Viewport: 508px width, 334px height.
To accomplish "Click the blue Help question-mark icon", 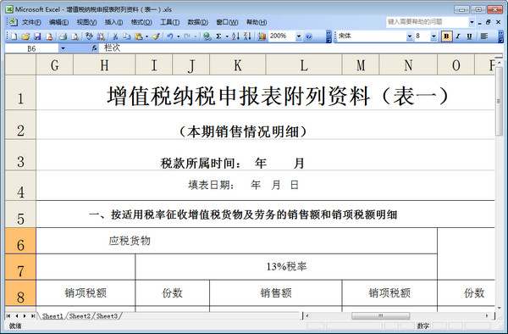I will point(308,36).
